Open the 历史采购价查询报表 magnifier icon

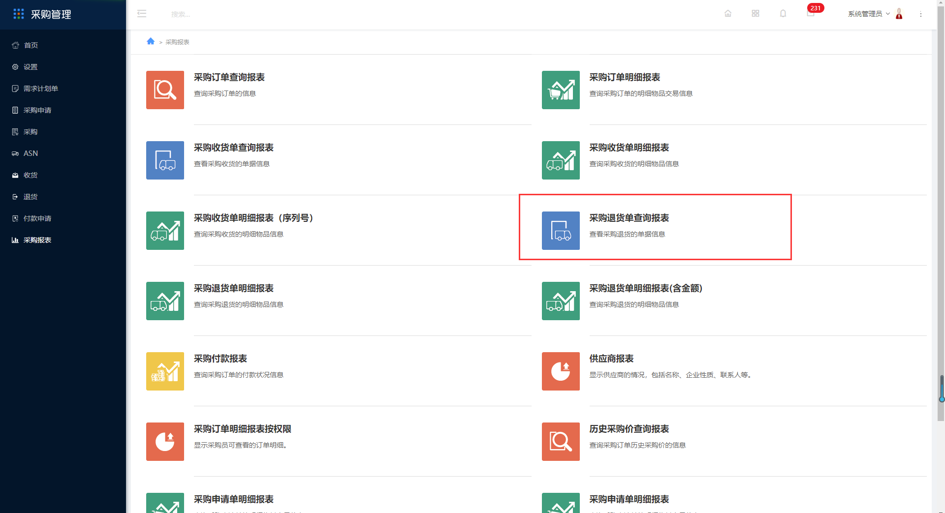561,442
